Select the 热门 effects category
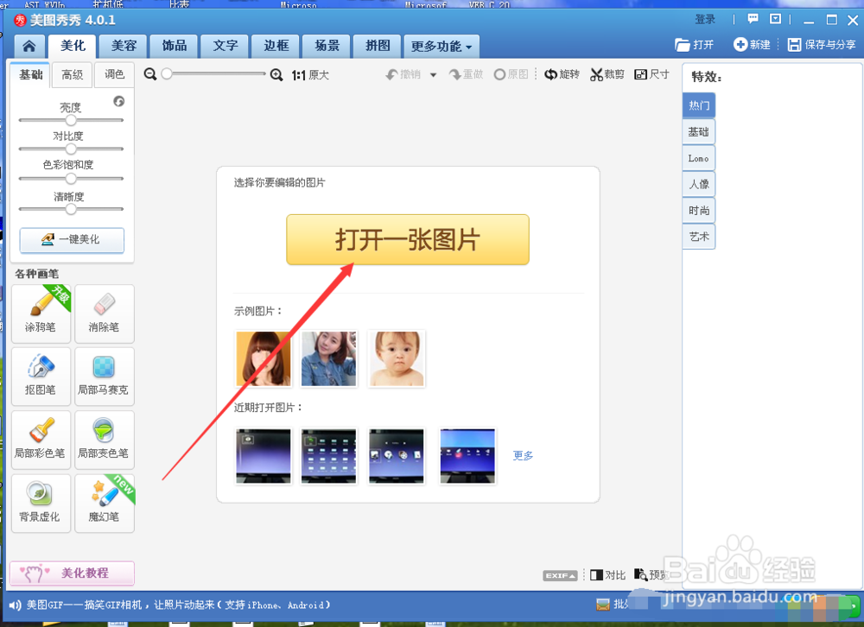 (x=698, y=104)
